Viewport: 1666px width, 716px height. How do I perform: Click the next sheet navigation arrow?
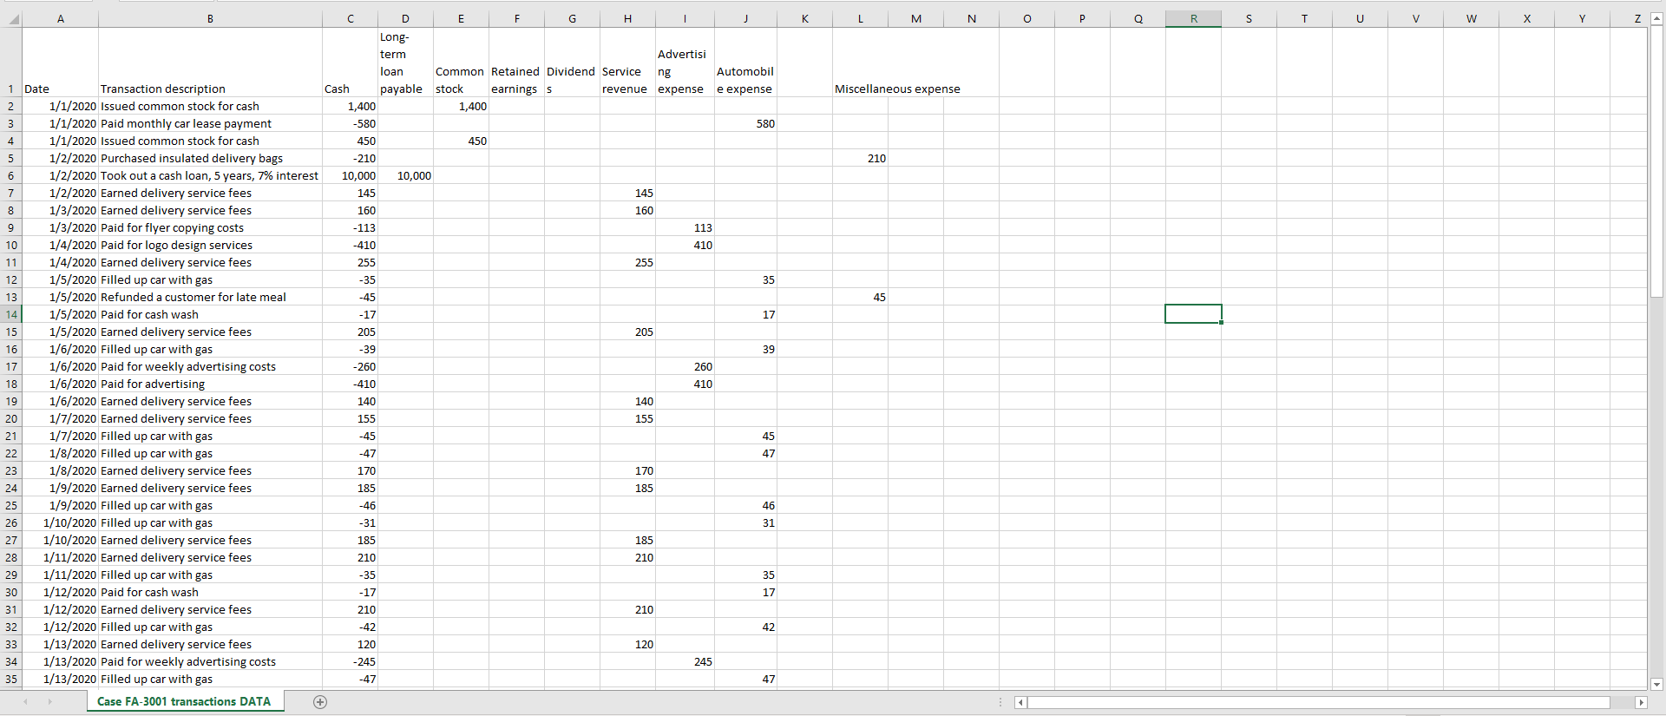click(49, 701)
